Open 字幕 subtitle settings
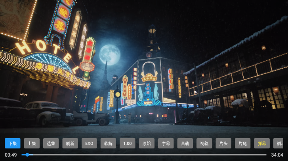The image size is (288, 161). 166,143
